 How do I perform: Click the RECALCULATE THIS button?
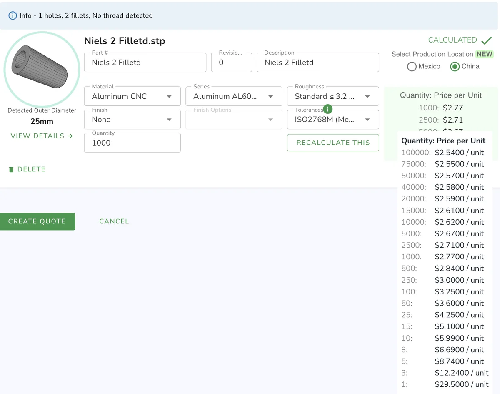tap(333, 143)
